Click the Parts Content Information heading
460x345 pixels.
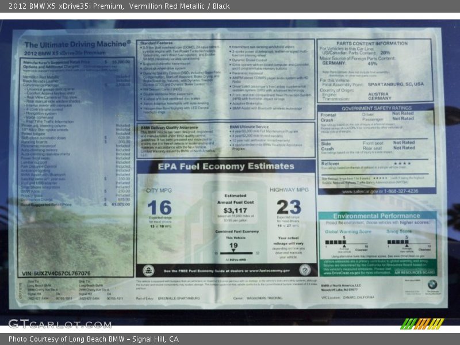tap(372, 43)
